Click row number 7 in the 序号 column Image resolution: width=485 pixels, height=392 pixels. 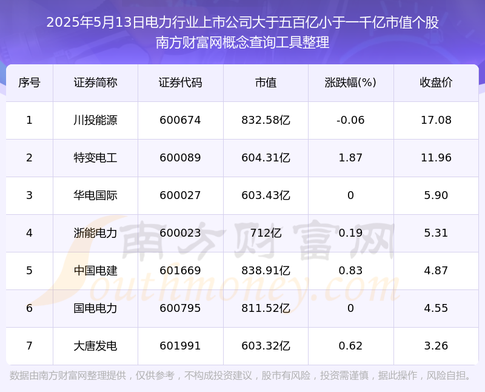click(x=29, y=346)
